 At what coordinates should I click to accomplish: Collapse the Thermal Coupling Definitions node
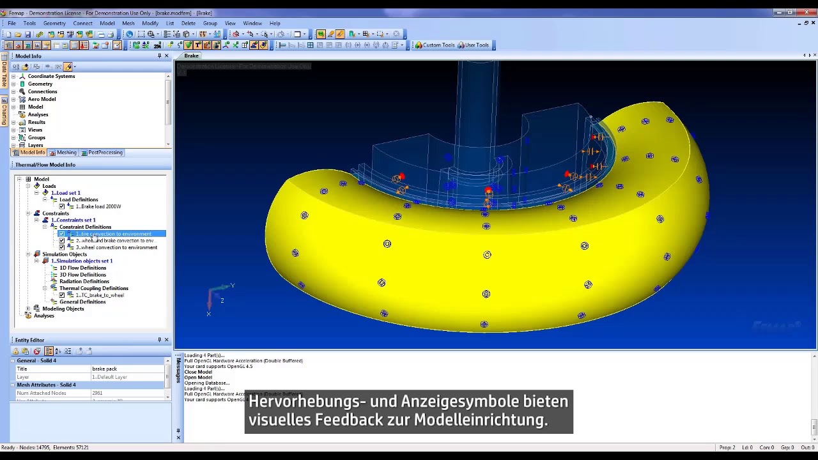point(45,288)
